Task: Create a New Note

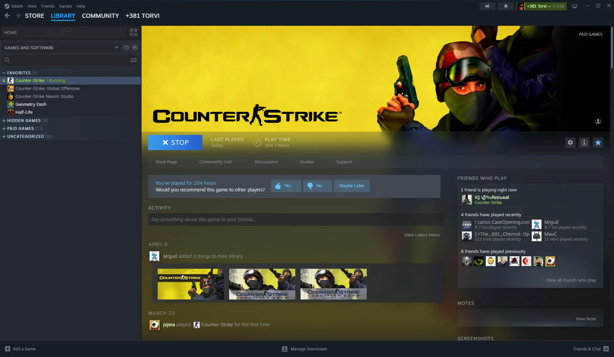Action: click(x=586, y=319)
